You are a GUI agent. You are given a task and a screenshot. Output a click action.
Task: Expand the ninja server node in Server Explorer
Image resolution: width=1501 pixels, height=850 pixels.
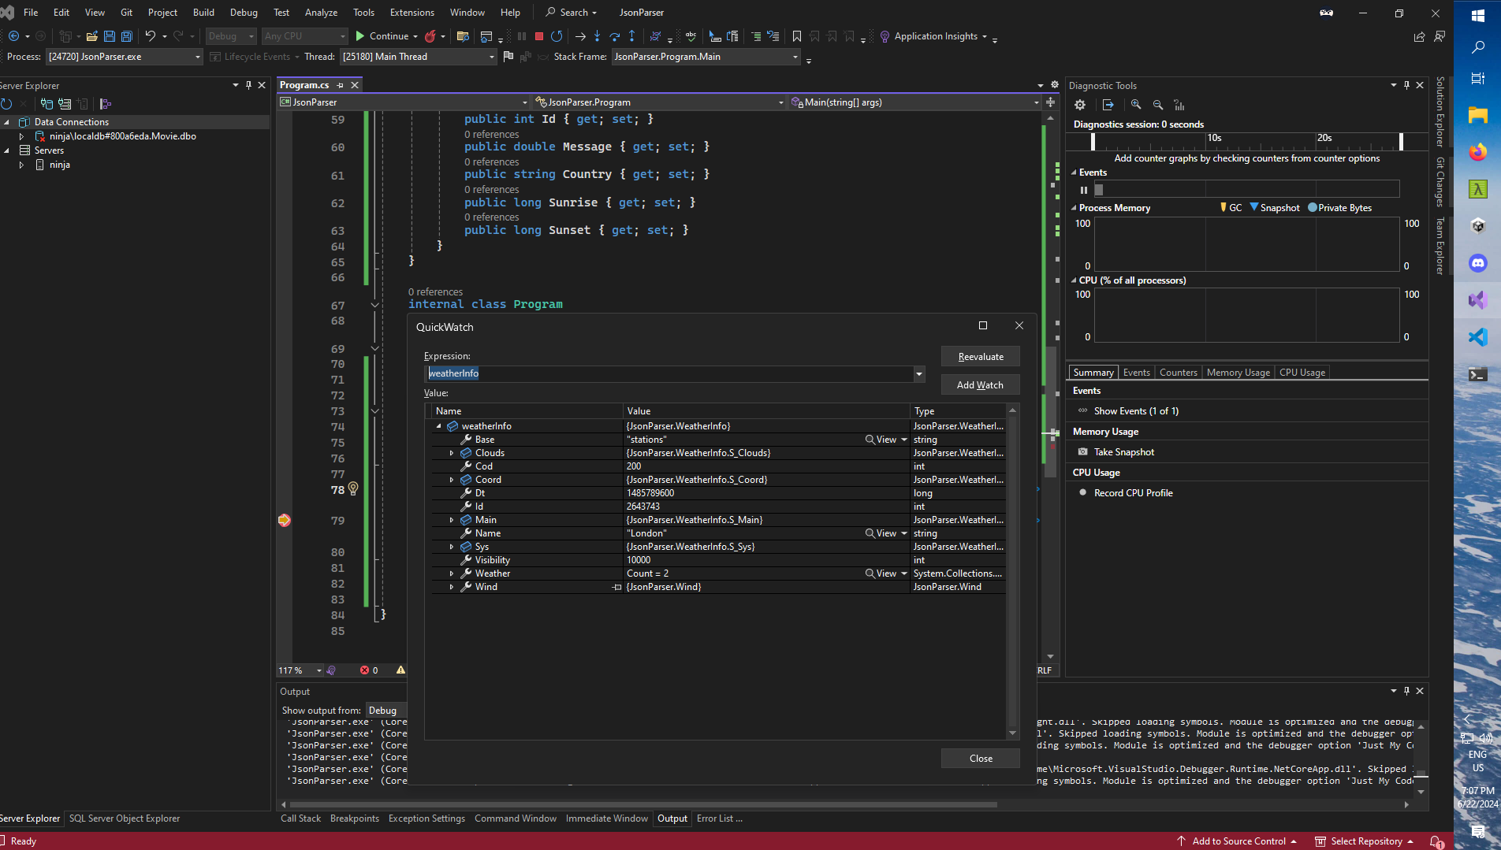pyautogui.click(x=22, y=165)
